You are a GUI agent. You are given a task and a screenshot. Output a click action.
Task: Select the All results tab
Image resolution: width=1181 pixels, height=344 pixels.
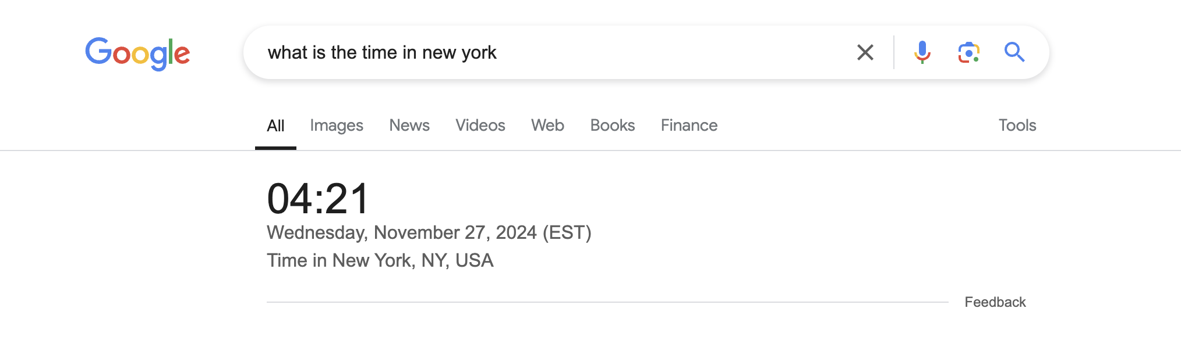click(275, 126)
